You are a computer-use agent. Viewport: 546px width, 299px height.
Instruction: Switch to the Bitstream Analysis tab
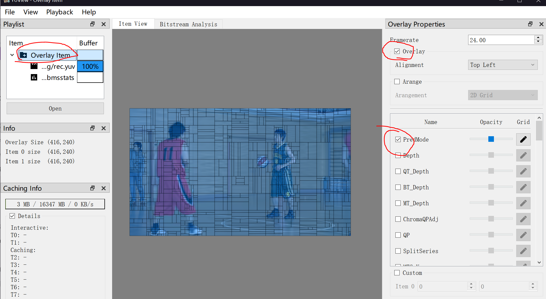coord(188,24)
